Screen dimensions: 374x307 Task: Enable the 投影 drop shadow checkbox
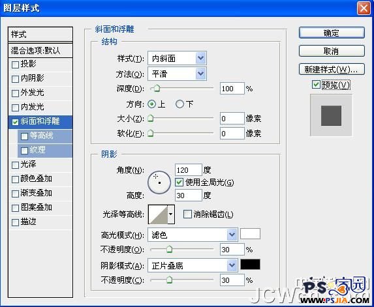click(x=15, y=65)
